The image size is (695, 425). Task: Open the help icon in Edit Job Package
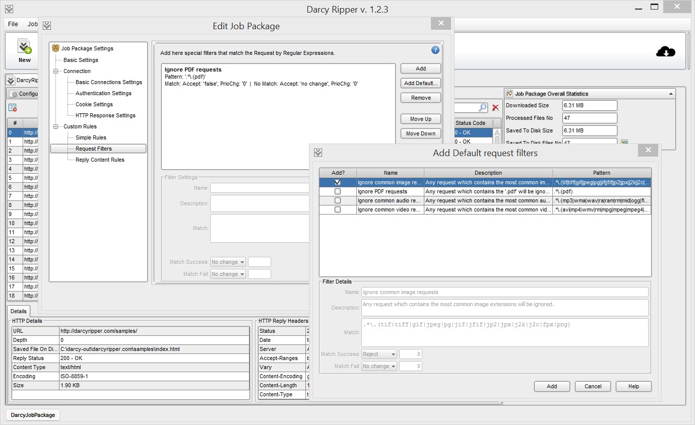pos(435,50)
